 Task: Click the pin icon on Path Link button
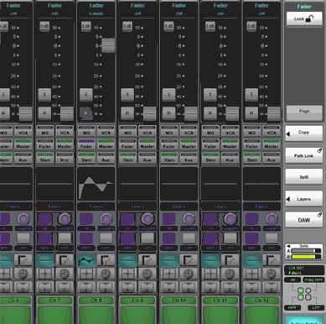point(319,151)
